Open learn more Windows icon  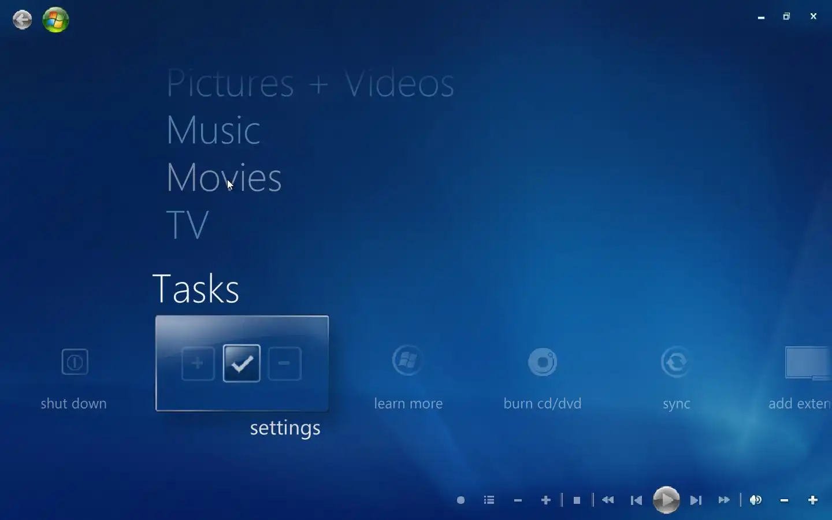click(408, 361)
